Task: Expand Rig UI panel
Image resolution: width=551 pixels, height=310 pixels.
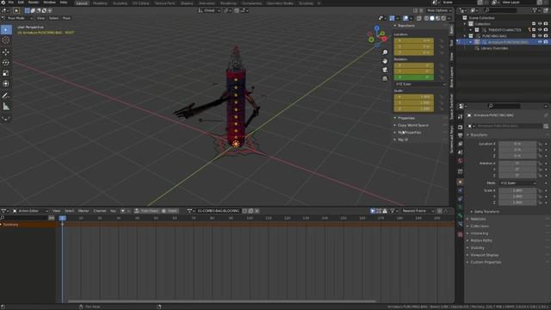Action: 403,139
